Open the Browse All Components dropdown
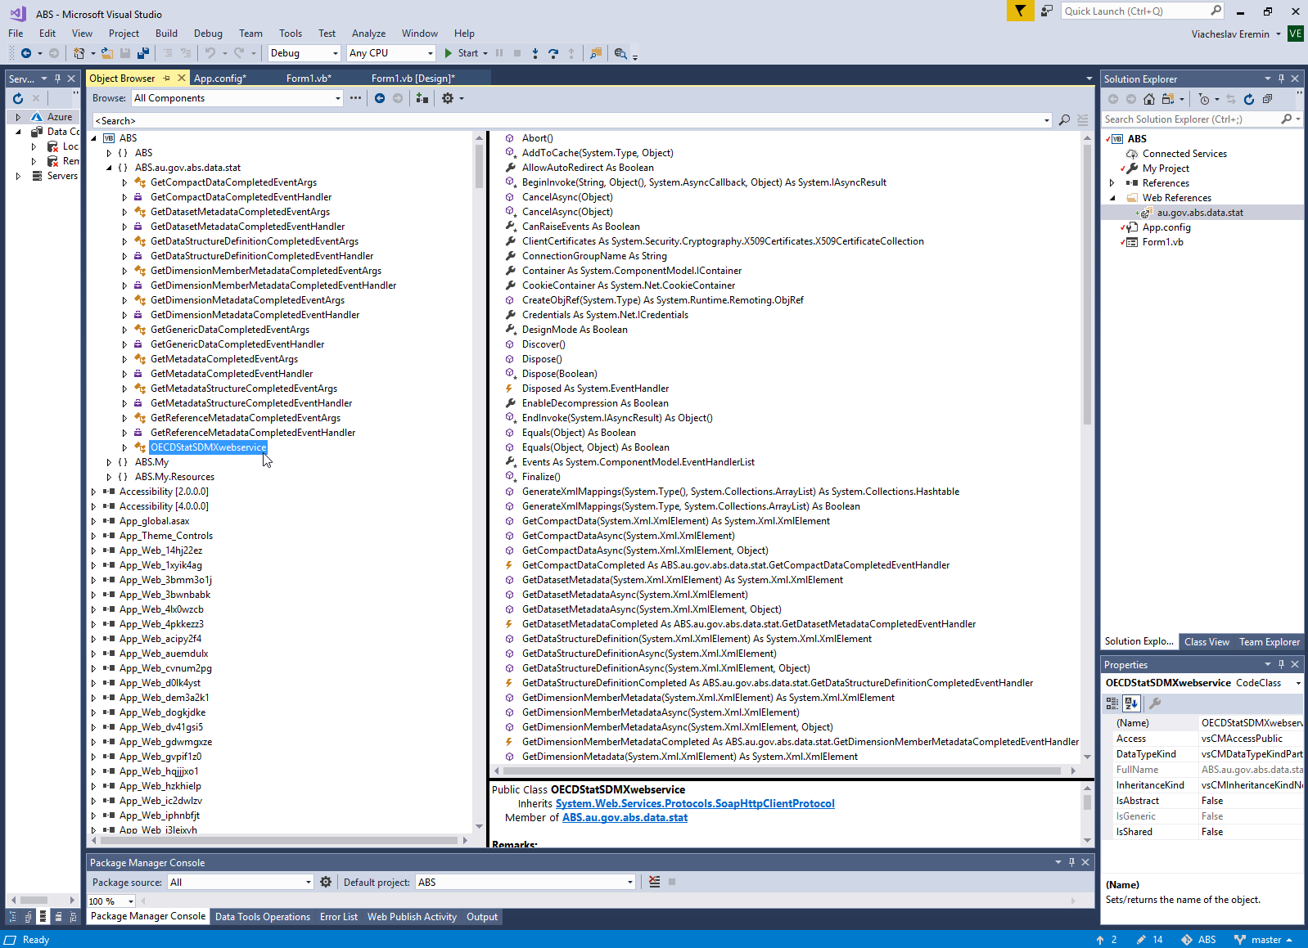 [x=237, y=98]
